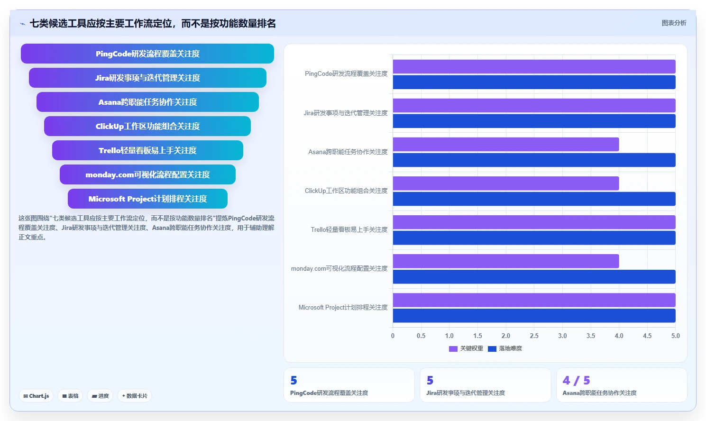Click the Chart.js tag chip

pos(36,396)
